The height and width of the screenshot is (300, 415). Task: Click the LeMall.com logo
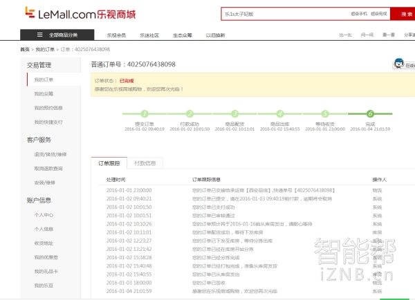click(x=80, y=13)
